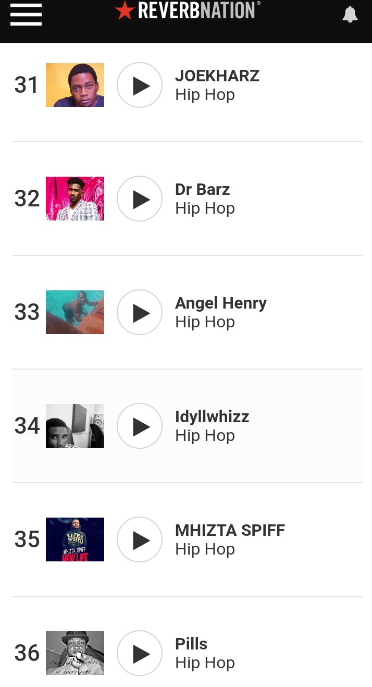View Angel Henry's swimming thumbnail
372x687 pixels.
pyautogui.click(x=75, y=312)
